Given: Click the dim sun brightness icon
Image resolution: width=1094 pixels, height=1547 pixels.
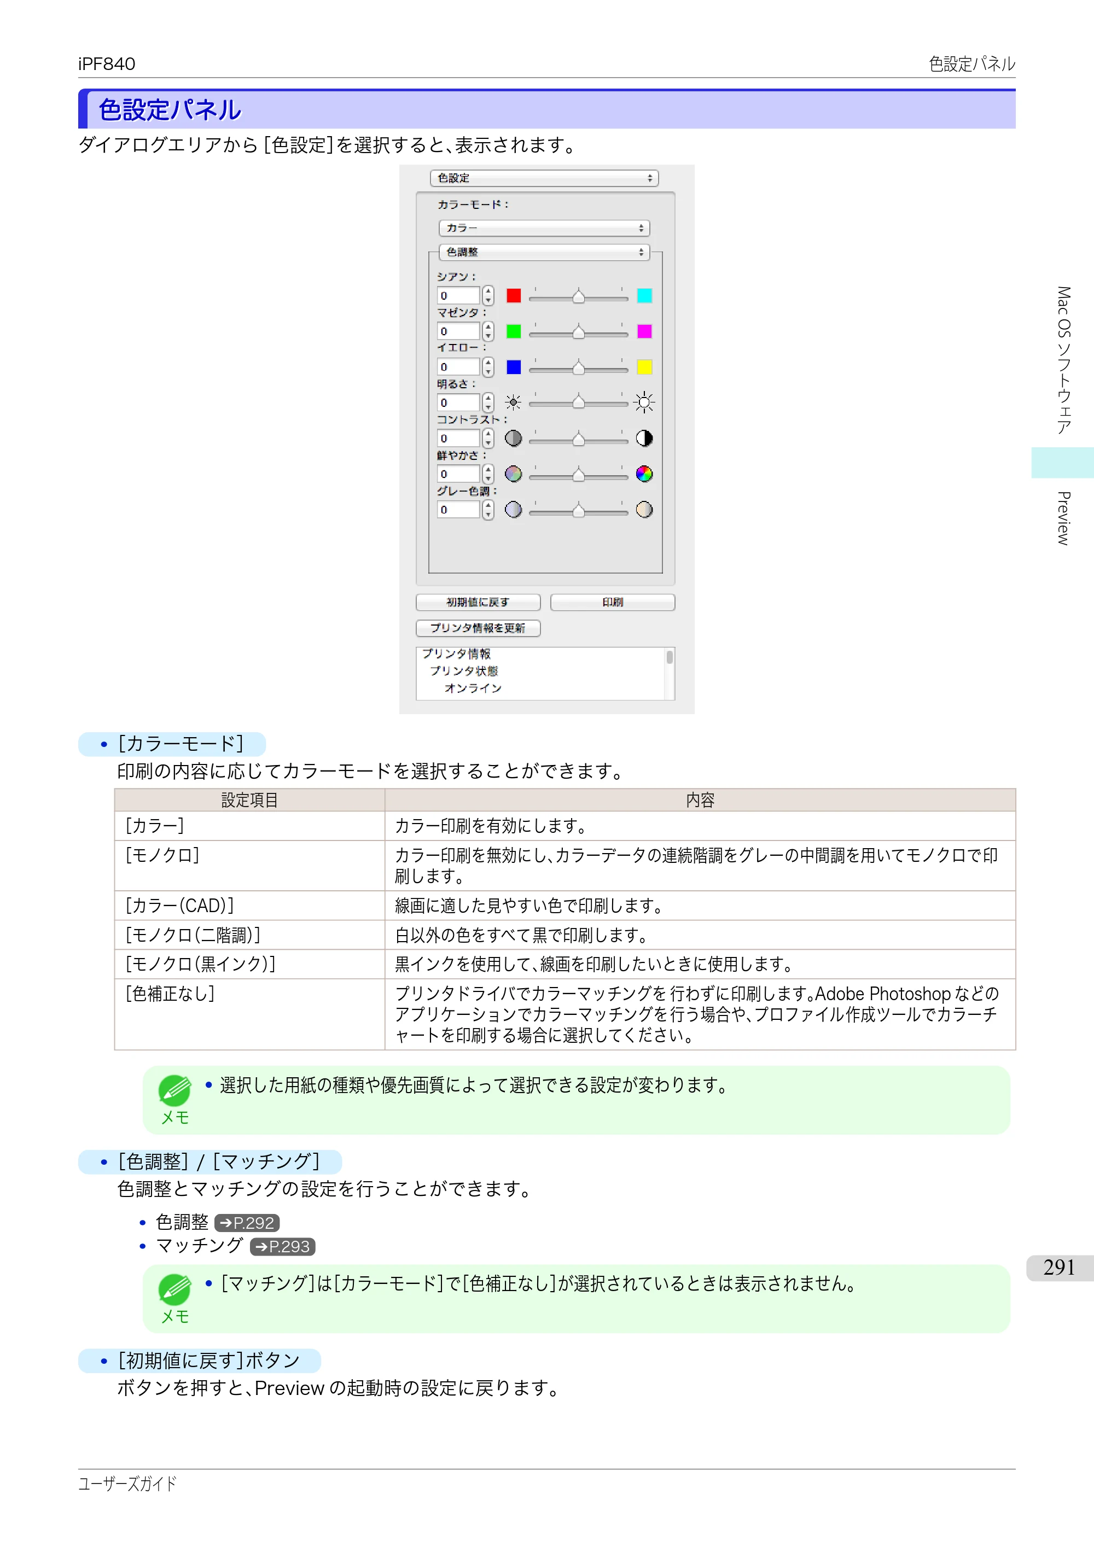Looking at the screenshot, I should pyautogui.click(x=514, y=403).
